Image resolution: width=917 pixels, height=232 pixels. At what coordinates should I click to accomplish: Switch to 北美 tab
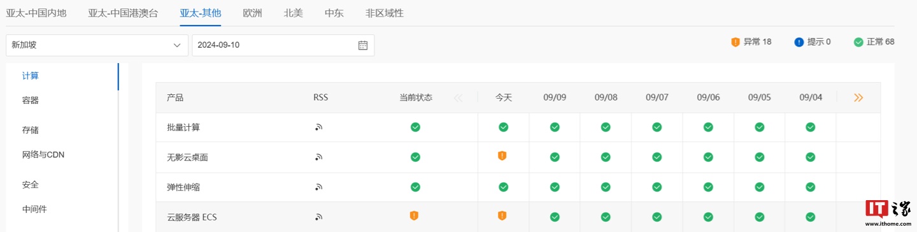pyautogui.click(x=294, y=13)
